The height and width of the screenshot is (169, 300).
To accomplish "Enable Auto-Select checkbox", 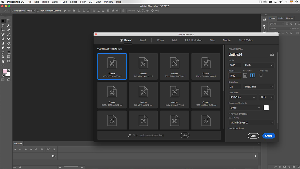I will [13, 11].
